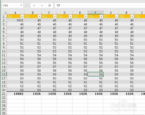This screenshot has height=115, width=145.
Task: Select column F header
Action: coord(95,13)
